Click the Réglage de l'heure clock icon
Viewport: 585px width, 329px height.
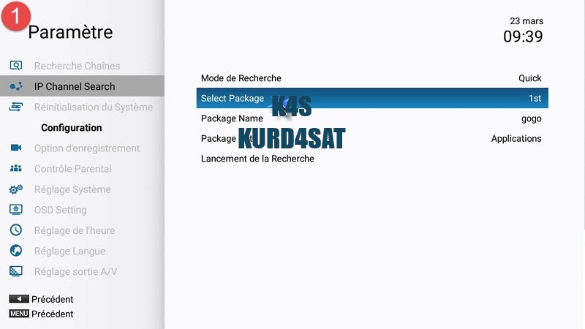click(x=15, y=230)
